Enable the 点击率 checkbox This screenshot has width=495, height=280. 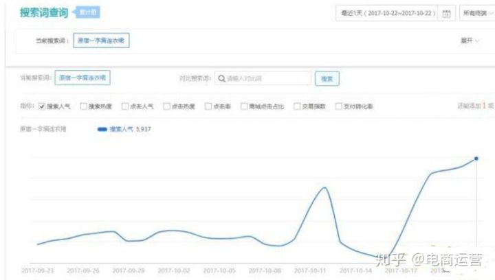(x=208, y=106)
